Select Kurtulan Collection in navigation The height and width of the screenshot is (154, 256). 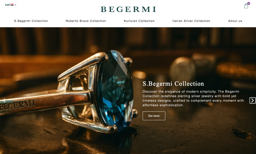click(x=139, y=21)
